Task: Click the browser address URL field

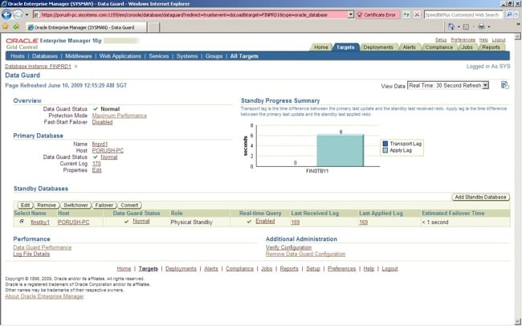Action: pos(190,14)
